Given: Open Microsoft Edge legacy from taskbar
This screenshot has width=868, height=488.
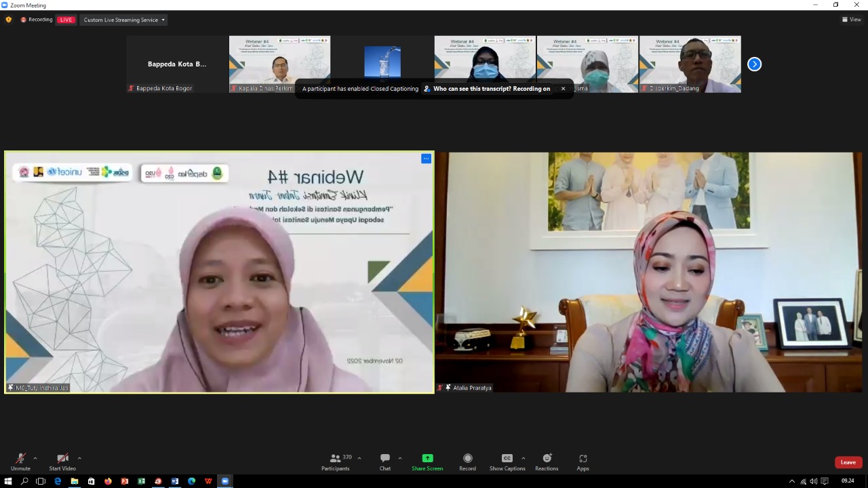Looking at the screenshot, I should pyautogui.click(x=58, y=481).
